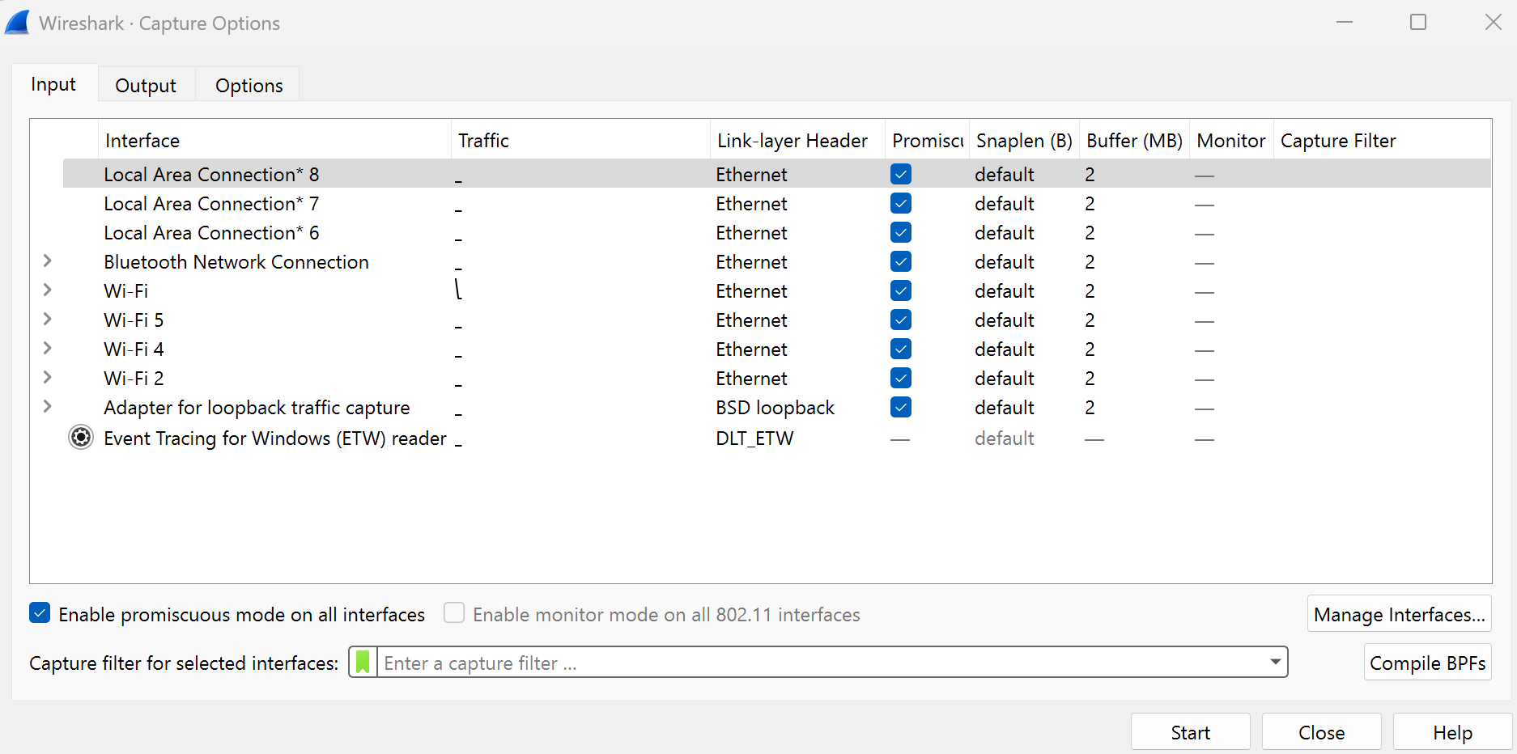1517x754 pixels.
Task: Toggle promiscuous mode for Local Area Connection* 7
Action: 901,203
